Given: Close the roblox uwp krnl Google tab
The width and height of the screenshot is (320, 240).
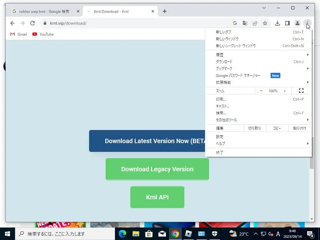Looking at the screenshot, I should [x=78, y=12].
